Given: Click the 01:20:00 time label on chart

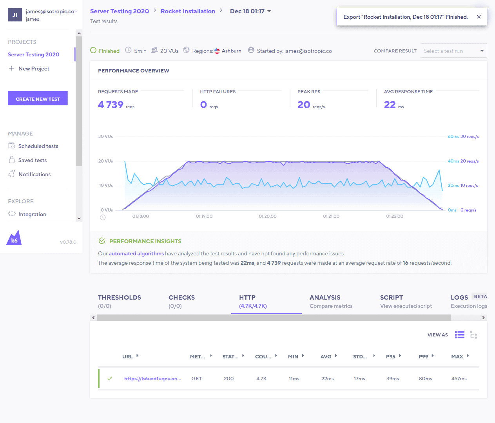Looking at the screenshot, I should 268,216.
